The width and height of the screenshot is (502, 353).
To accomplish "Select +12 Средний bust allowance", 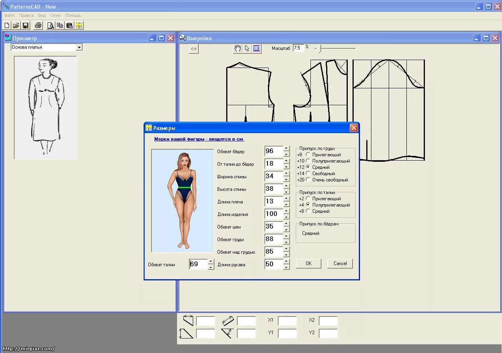I will [x=308, y=167].
